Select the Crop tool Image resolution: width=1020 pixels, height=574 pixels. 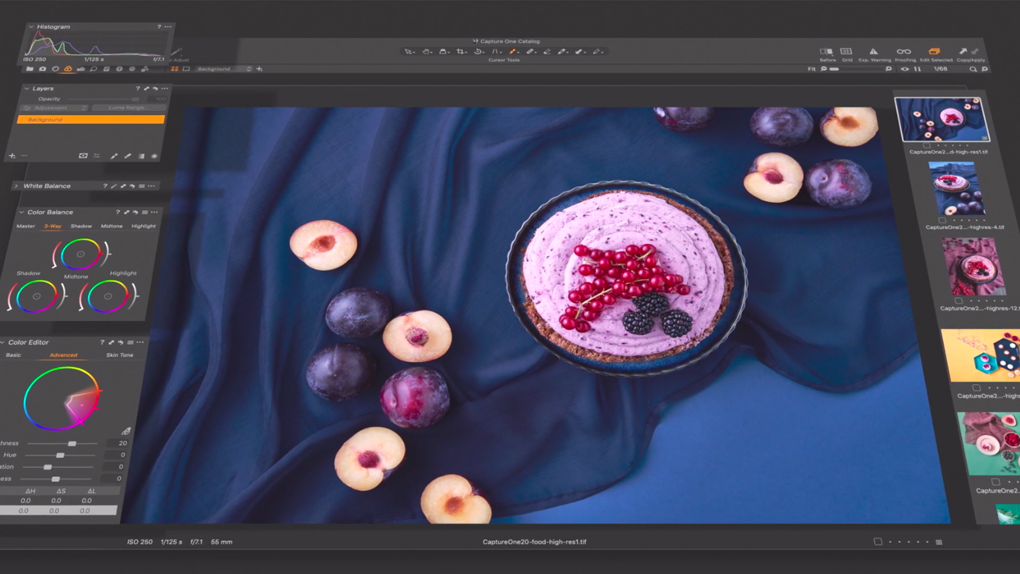point(462,52)
